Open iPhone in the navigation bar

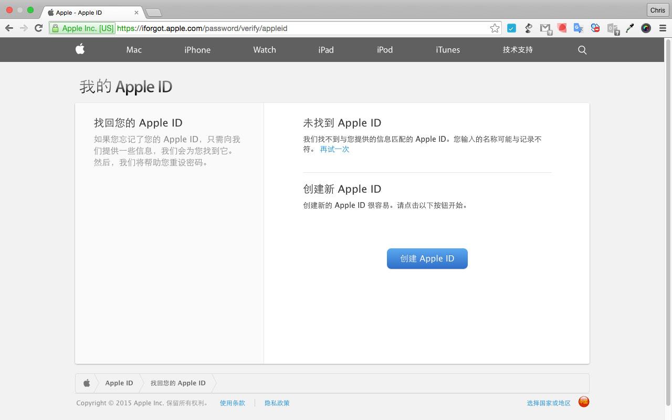pos(197,50)
